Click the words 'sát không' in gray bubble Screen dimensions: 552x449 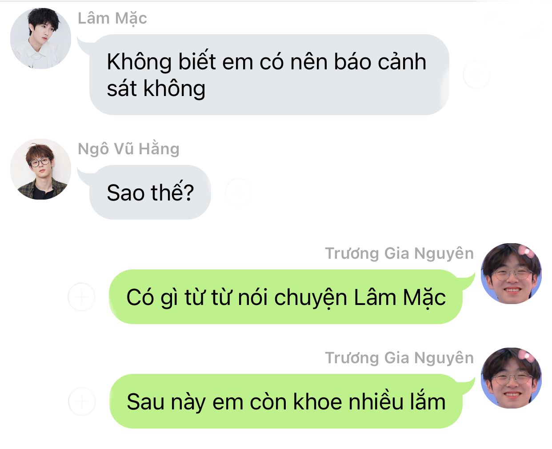[156, 88]
